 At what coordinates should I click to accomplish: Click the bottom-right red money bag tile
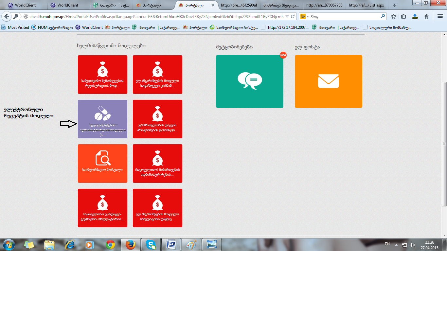coord(157,208)
